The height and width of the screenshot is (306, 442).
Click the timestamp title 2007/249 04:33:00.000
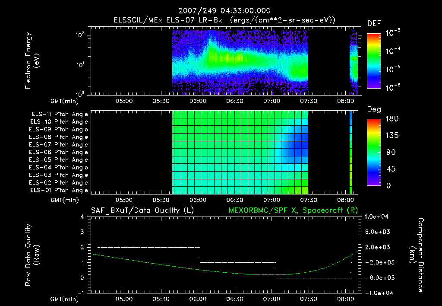(x=224, y=11)
